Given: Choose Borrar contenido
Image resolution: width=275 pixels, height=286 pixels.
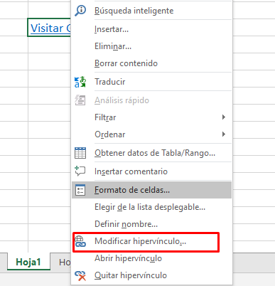Looking at the screenshot, I should tap(151, 63).
